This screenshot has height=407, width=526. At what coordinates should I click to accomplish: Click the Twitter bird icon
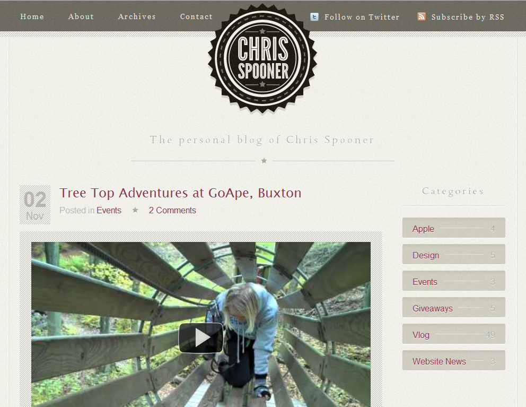314,17
